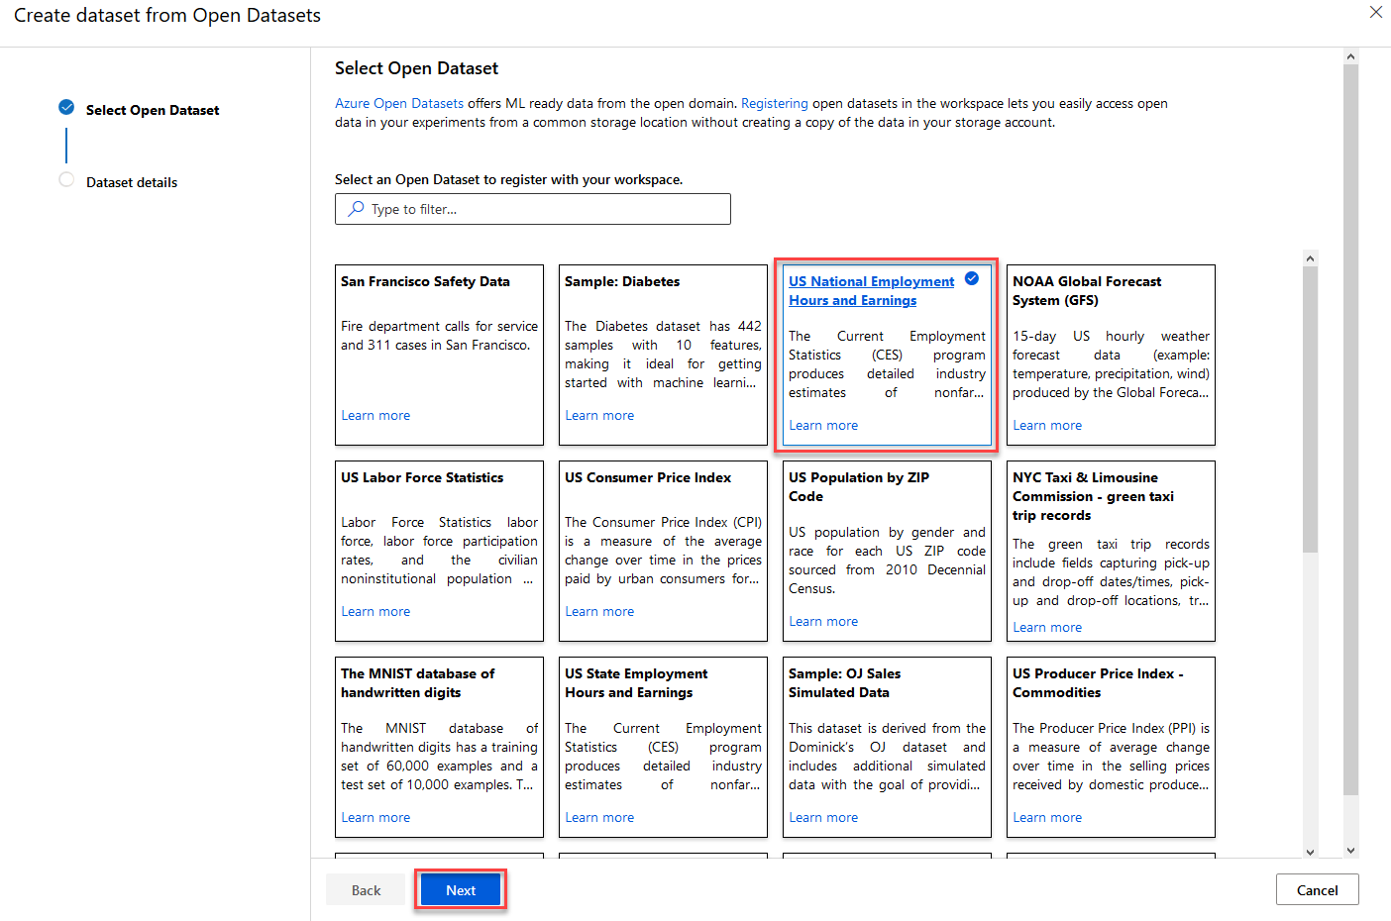
Task: Click the dataset grid scrollbar thumb
Action: coord(1310,409)
